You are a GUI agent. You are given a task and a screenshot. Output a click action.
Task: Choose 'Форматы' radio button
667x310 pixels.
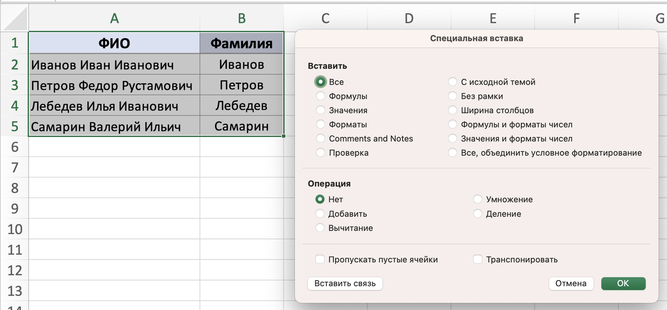click(321, 124)
